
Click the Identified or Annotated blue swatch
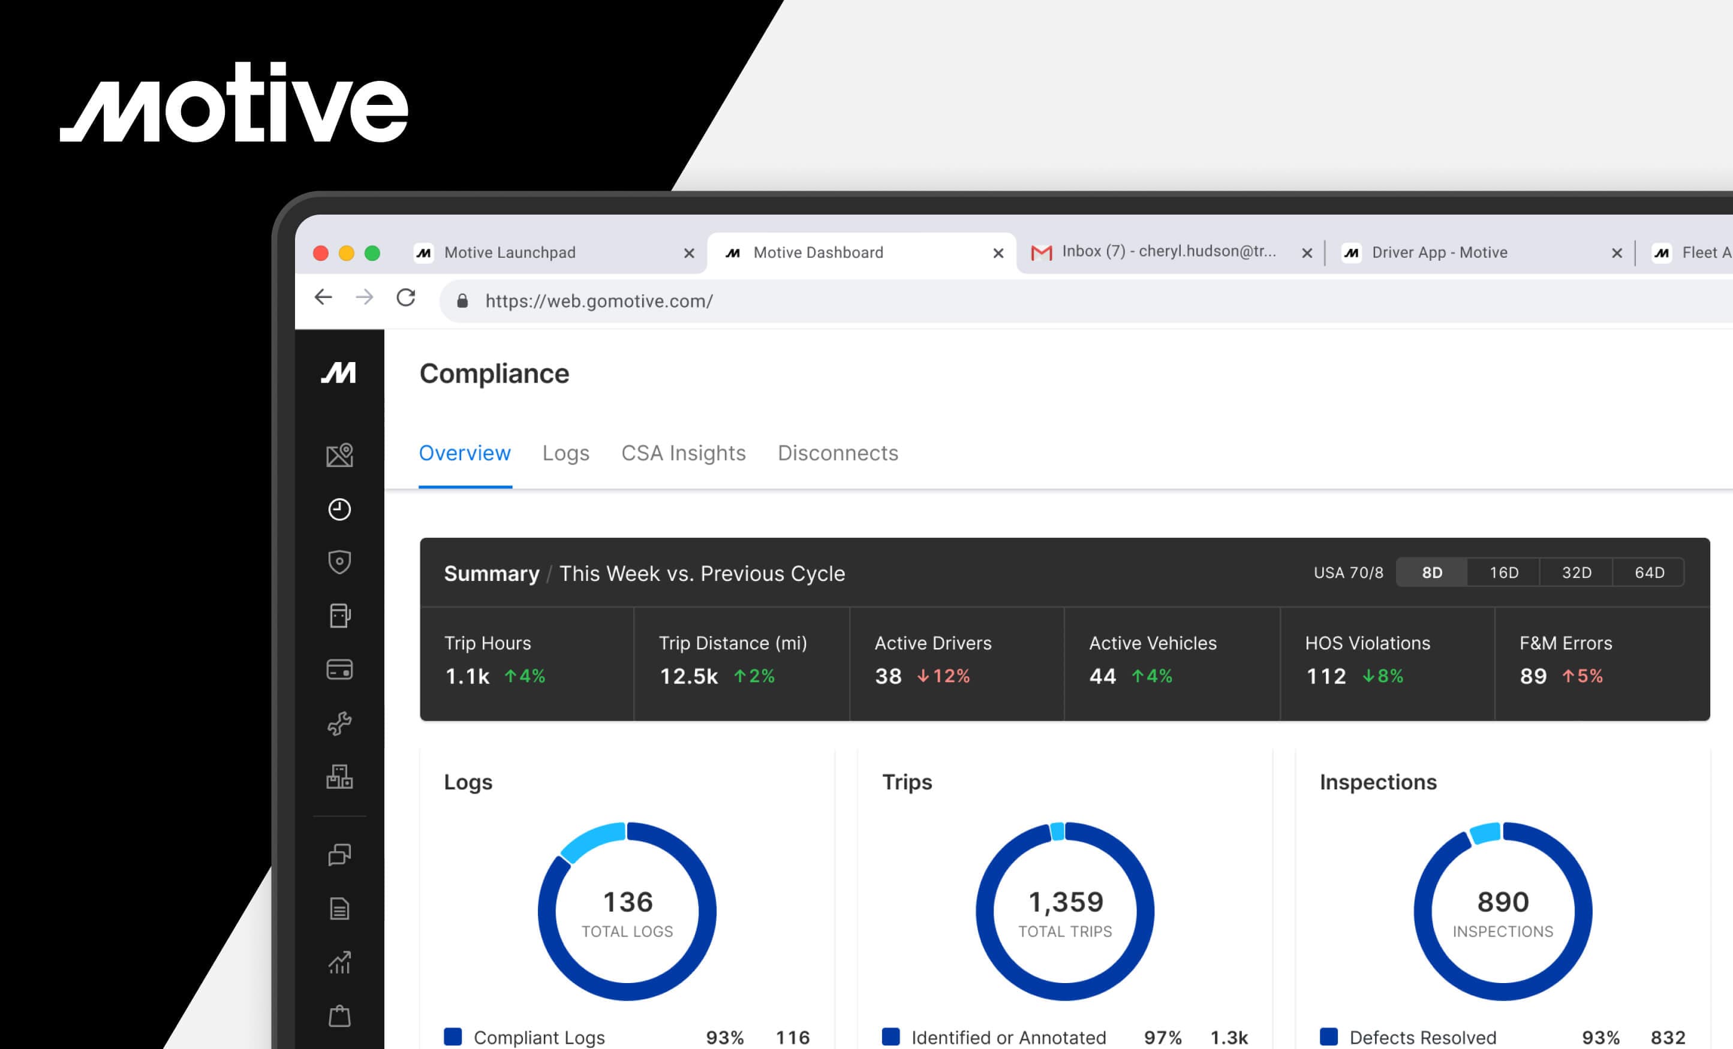(890, 1036)
